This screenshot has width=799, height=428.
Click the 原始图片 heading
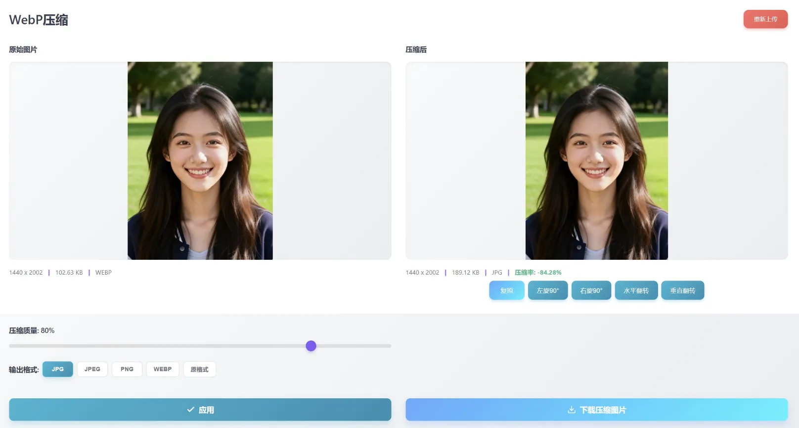click(23, 49)
